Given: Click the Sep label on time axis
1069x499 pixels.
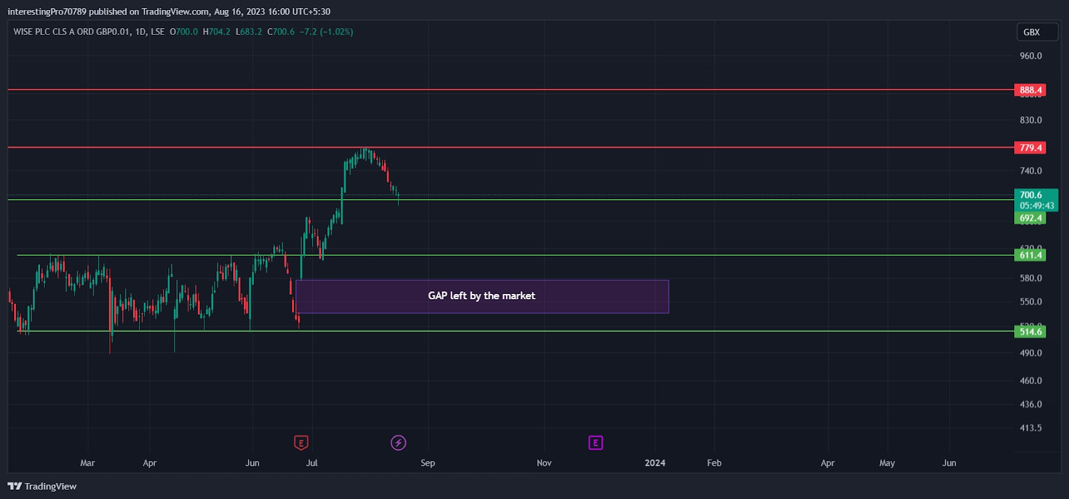Looking at the screenshot, I should click(428, 463).
